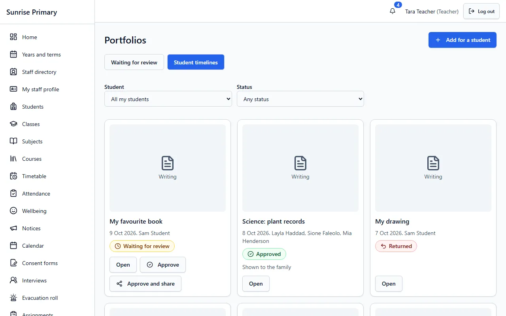
Task: Open the Student filter dropdown
Action: 168,99
